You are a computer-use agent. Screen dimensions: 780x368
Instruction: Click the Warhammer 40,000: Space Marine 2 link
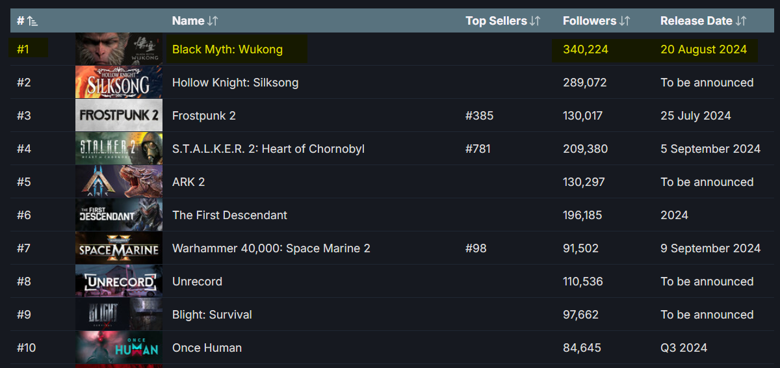click(271, 248)
